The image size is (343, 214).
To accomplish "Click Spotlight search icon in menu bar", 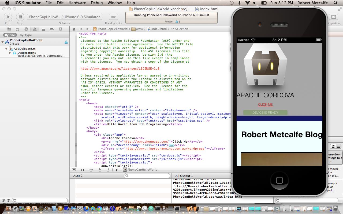I will pos(335,3).
